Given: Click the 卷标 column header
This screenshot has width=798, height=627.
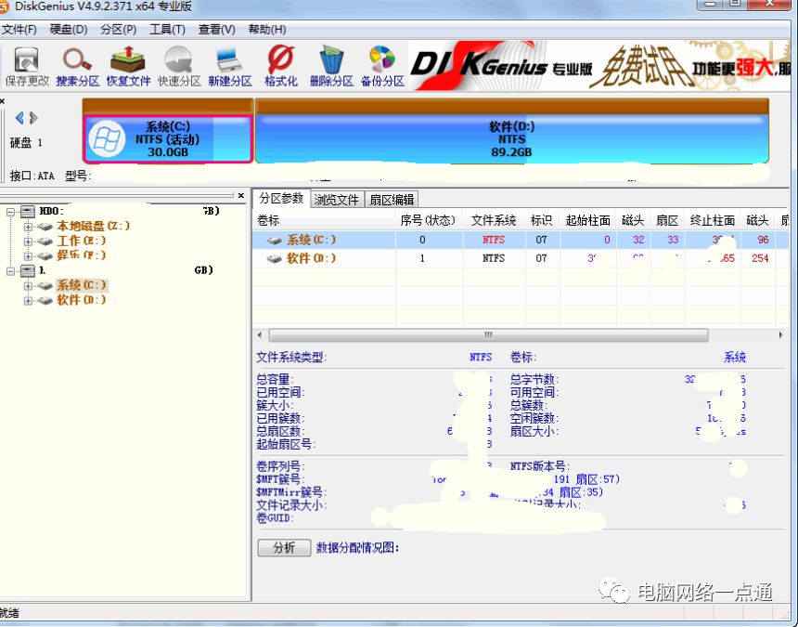Looking at the screenshot, I should 324,220.
